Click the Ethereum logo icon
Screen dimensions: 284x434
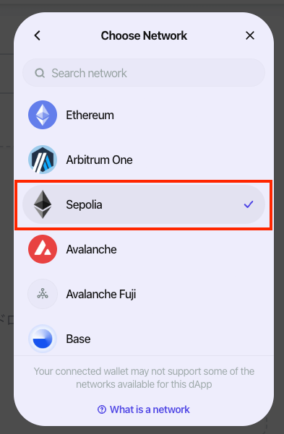pyautogui.click(x=43, y=115)
